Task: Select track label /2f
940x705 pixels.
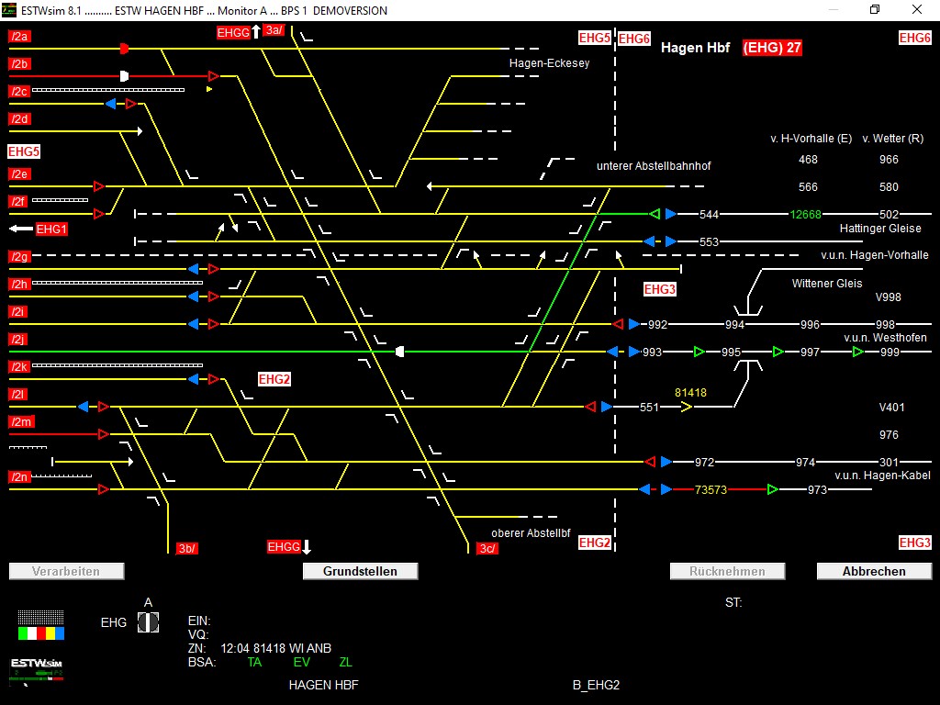Action: click(18, 202)
